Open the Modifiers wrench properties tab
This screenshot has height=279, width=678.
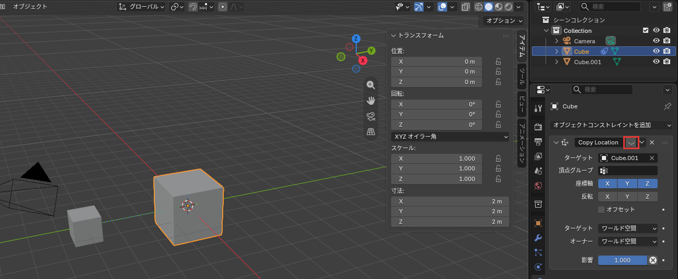click(538, 238)
